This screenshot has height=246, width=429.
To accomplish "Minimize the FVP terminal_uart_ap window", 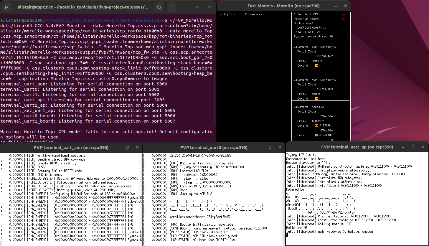I will pyautogui.click(x=403, y=147).
